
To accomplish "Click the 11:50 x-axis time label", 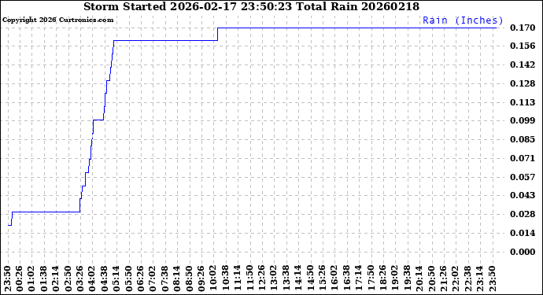I will (249, 278).
